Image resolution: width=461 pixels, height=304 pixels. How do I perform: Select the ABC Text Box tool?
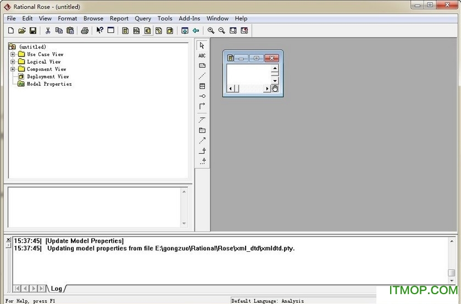pos(202,55)
